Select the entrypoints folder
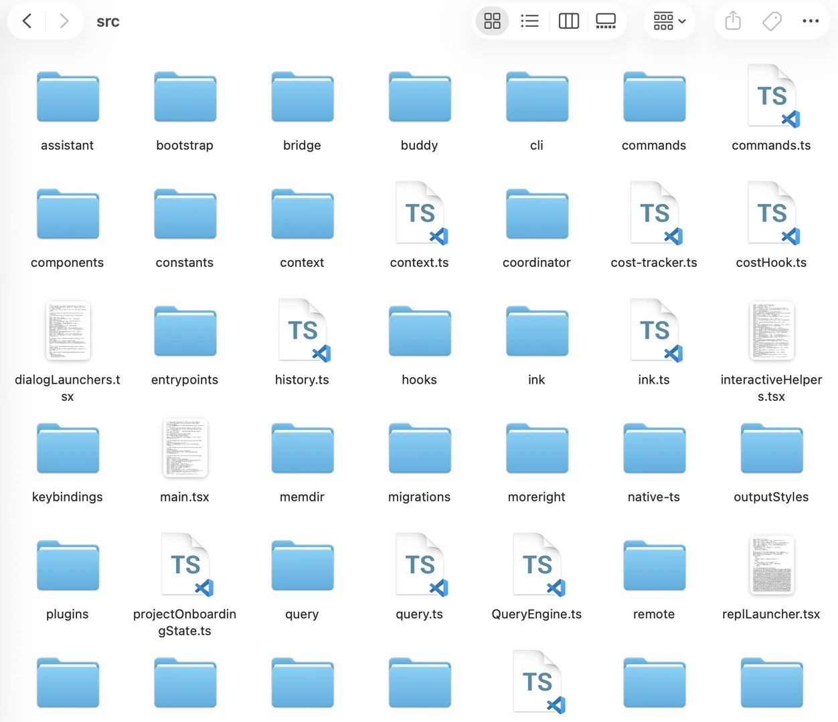 point(185,331)
